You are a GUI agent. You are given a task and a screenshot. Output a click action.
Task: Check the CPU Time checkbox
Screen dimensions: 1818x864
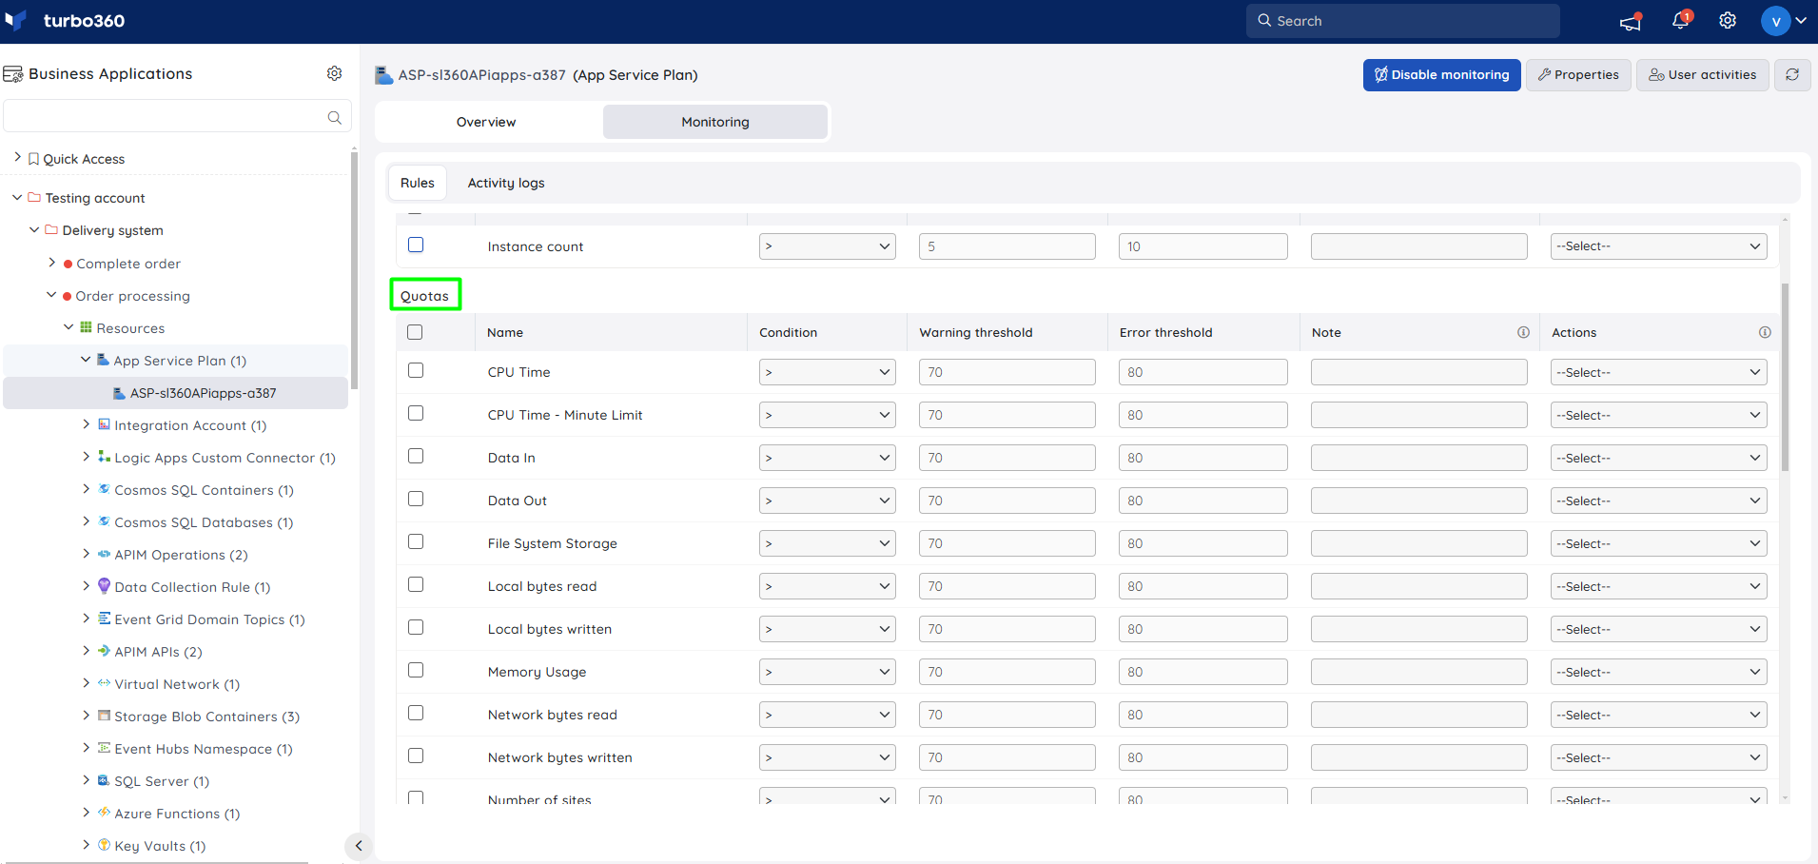point(416,370)
